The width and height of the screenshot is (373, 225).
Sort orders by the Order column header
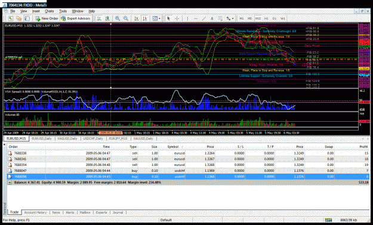tap(13, 147)
